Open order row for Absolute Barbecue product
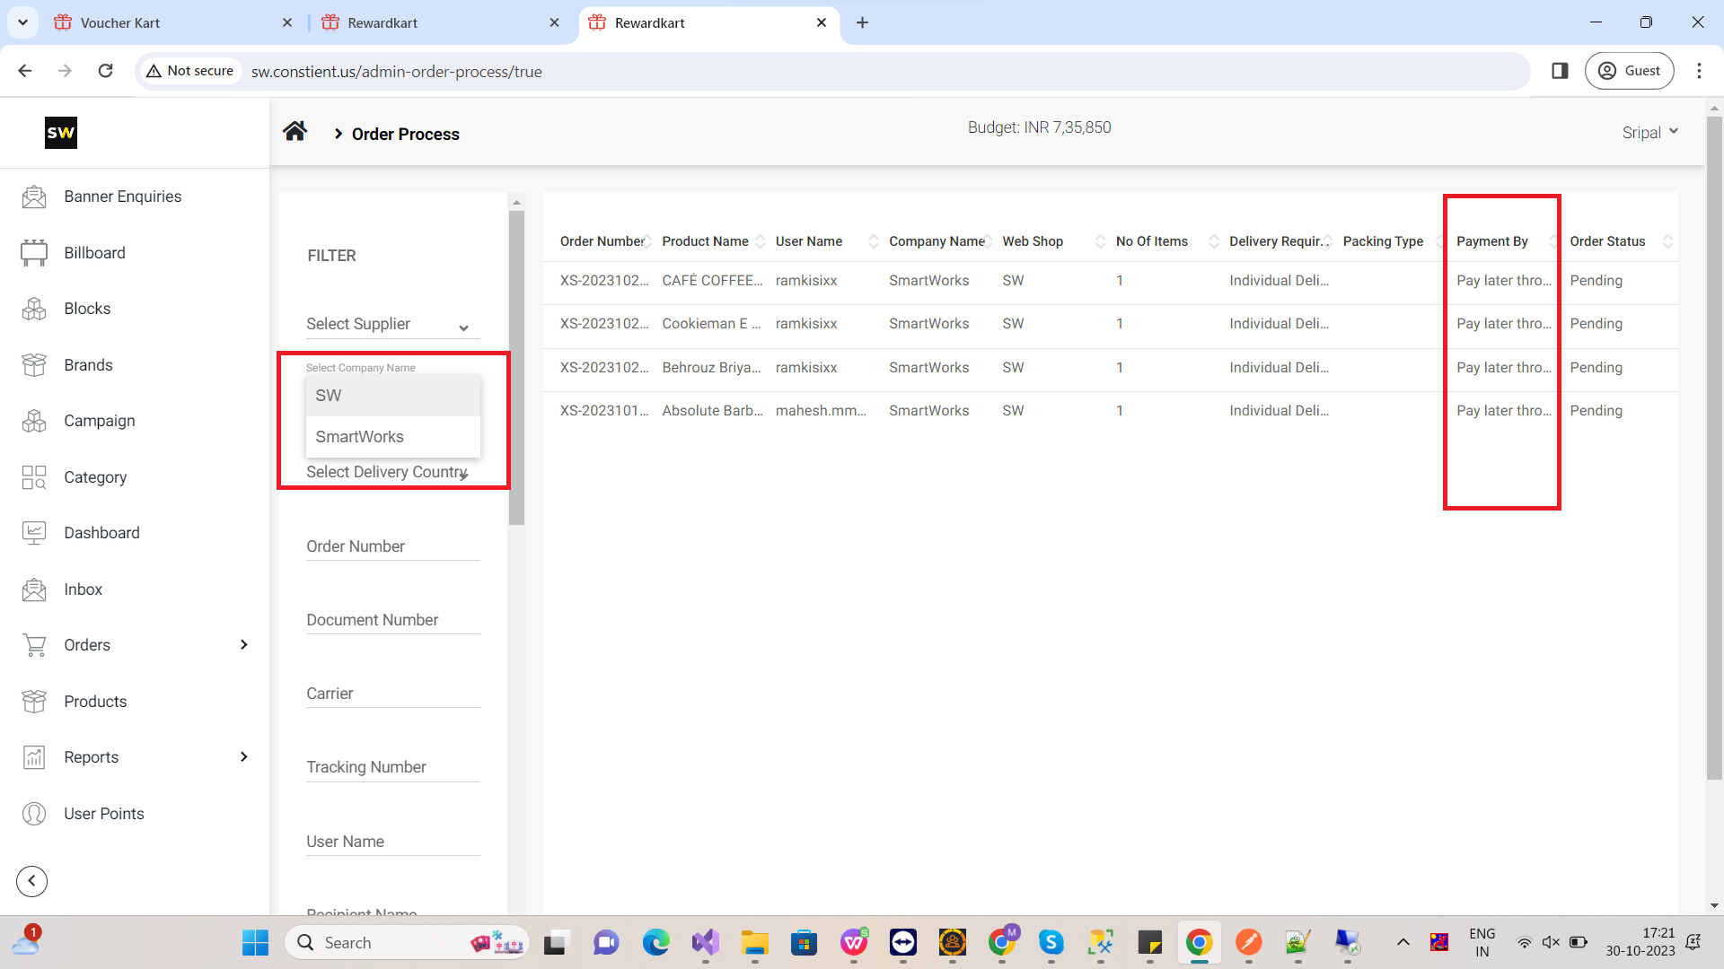The height and width of the screenshot is (969, 1724). coord(1110,411)
